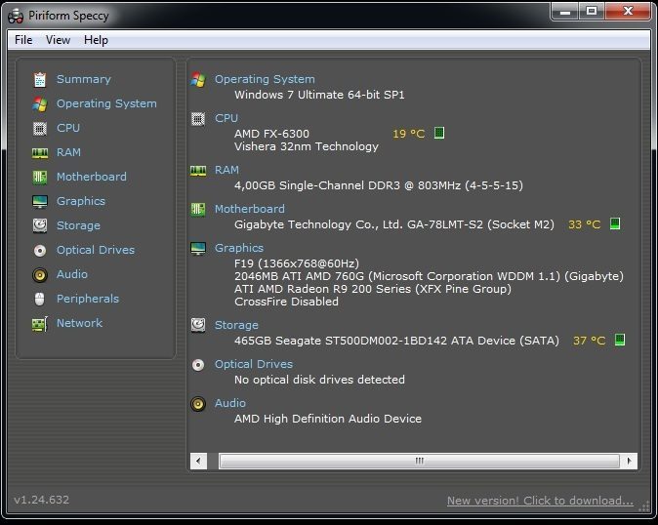Click the CPU heading link in summary
This screenshot has width=658, height=525.
[226, 118]
